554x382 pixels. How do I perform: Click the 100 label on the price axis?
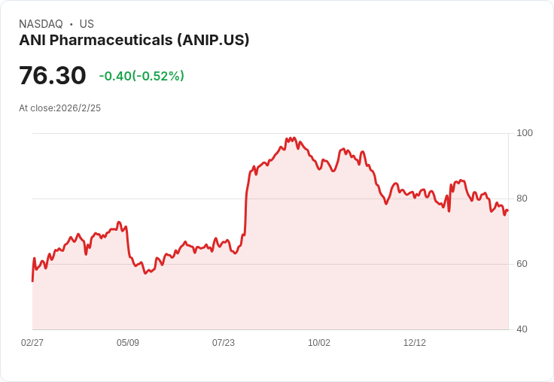pos(525,133)
